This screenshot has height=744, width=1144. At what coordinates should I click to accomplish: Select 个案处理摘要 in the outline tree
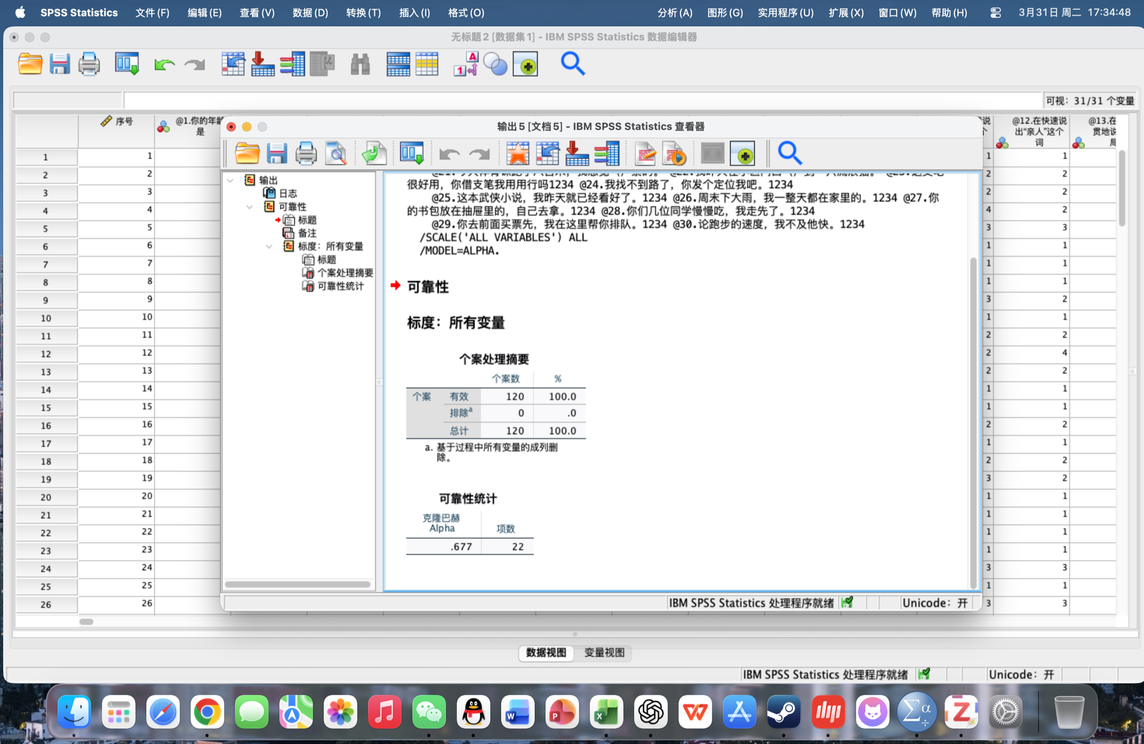click(x=345, y=273)
